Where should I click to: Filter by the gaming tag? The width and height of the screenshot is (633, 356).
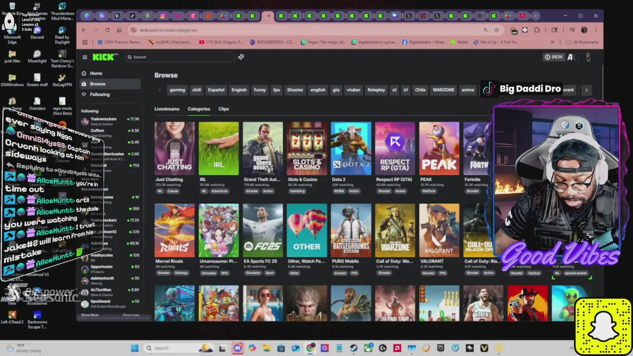[177, 90]
